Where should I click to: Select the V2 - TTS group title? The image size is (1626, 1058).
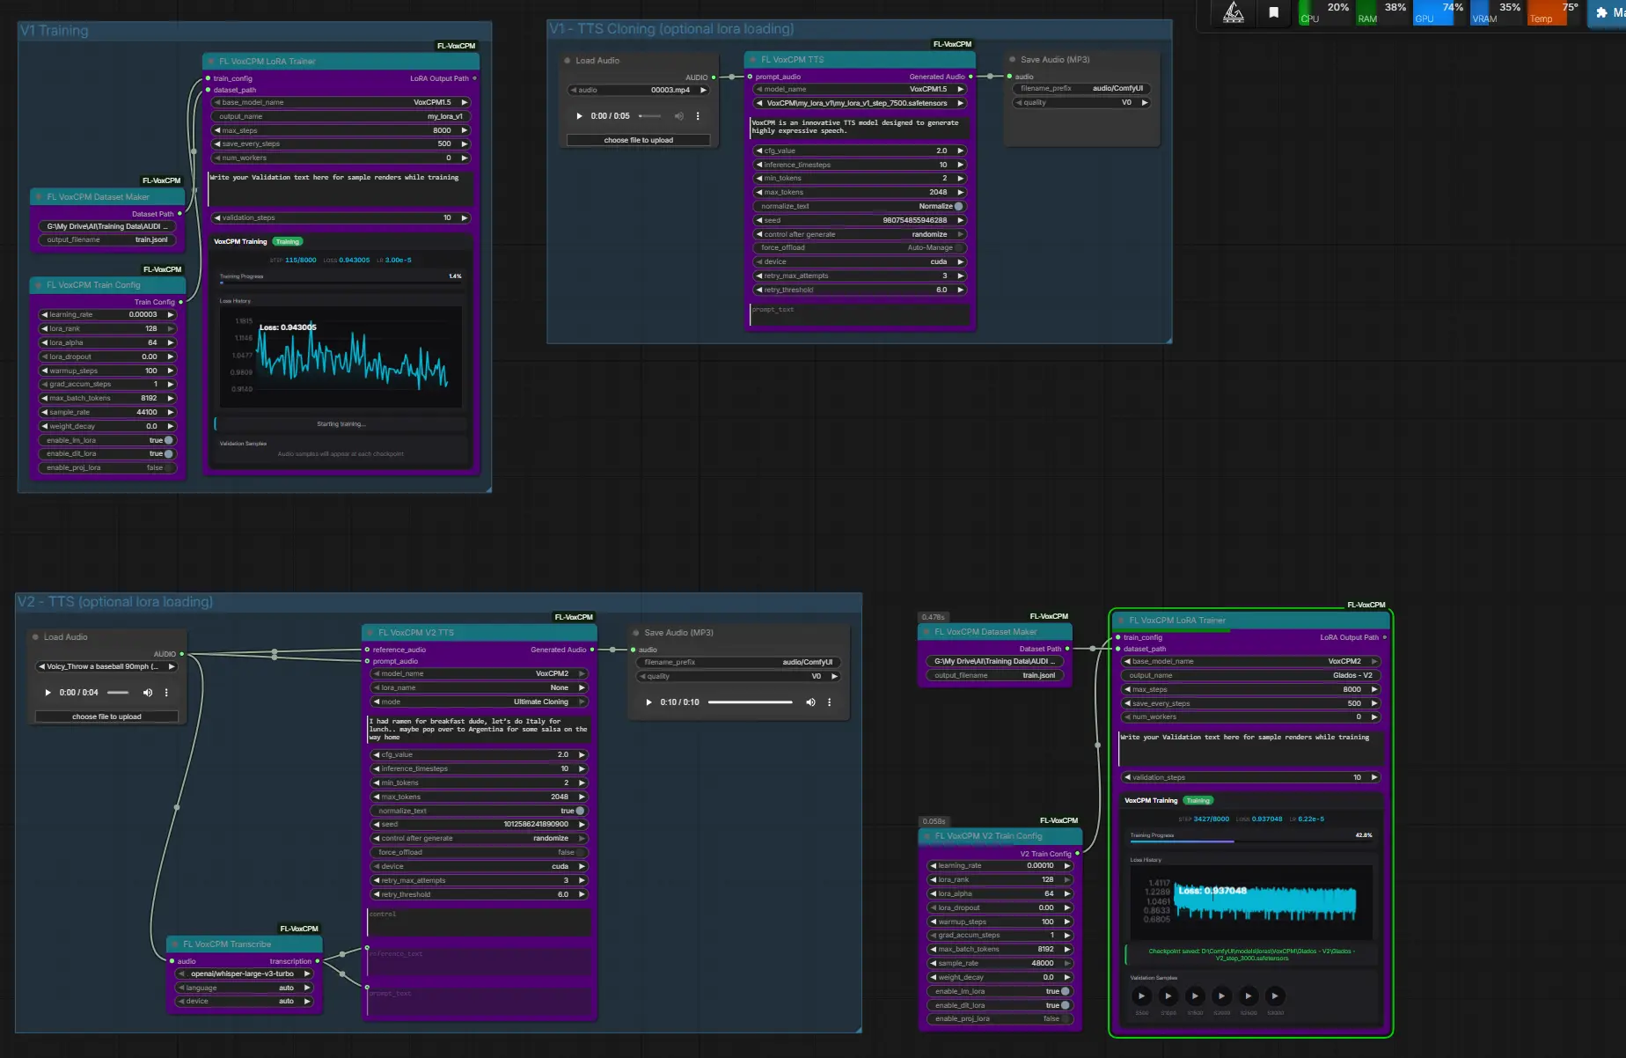115,602
